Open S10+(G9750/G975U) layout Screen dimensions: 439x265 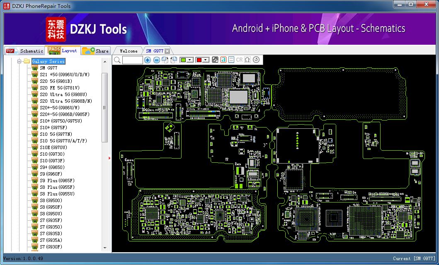[61, 121]
